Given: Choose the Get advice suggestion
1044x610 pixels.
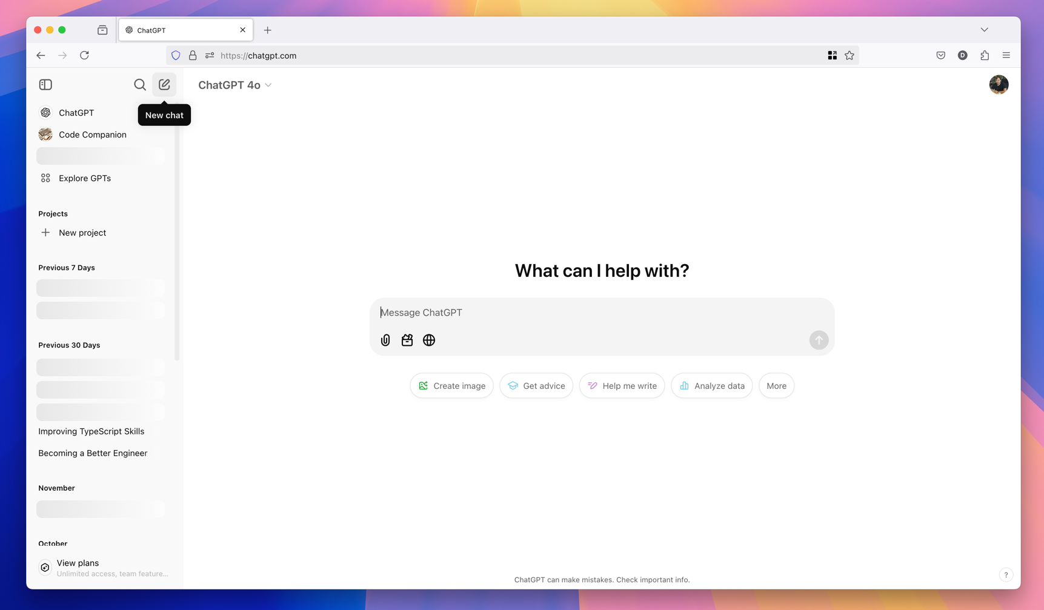Looking at the screenshot, I should (536, 386).
